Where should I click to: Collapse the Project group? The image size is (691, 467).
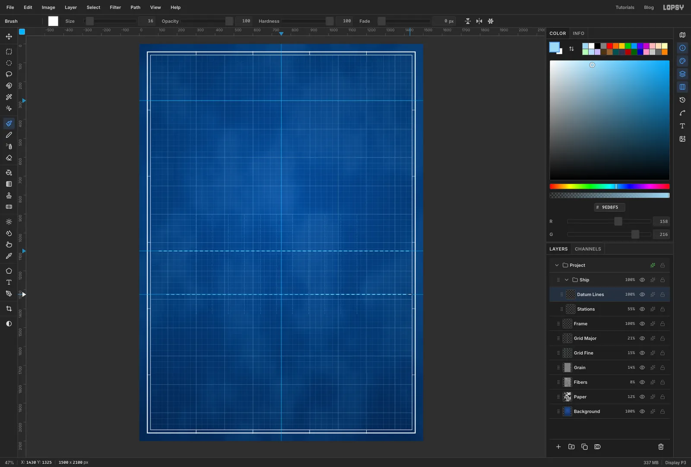coord(557,265)
